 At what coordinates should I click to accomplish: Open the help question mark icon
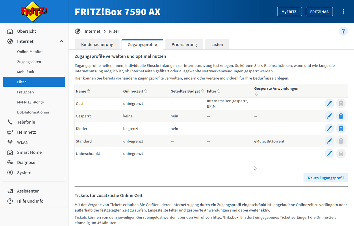coord(343,31)
